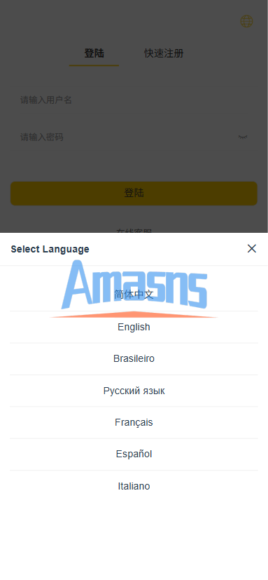Switch to the 登陆 tab

coord(94,53)
